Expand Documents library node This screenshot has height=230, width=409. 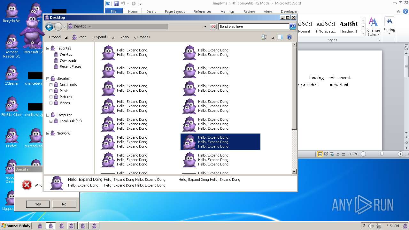click(51, 85)
